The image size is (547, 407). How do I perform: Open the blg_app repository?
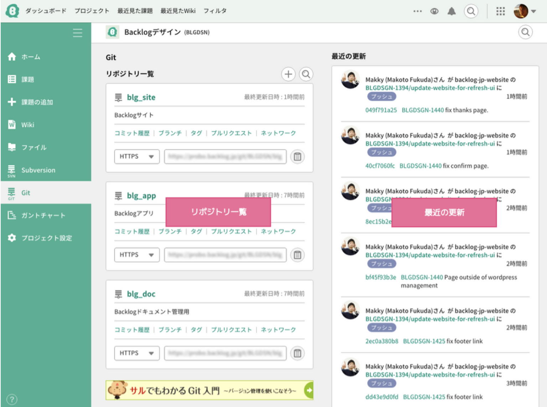pos(141,196)
